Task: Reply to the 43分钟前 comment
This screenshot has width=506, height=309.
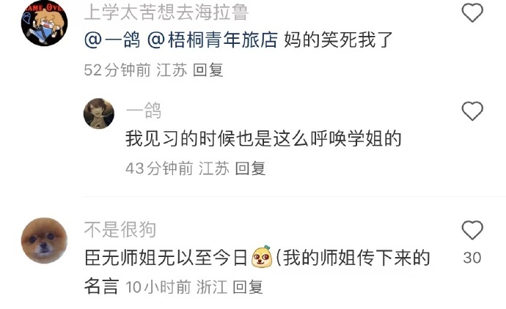Action: point(250,168)
